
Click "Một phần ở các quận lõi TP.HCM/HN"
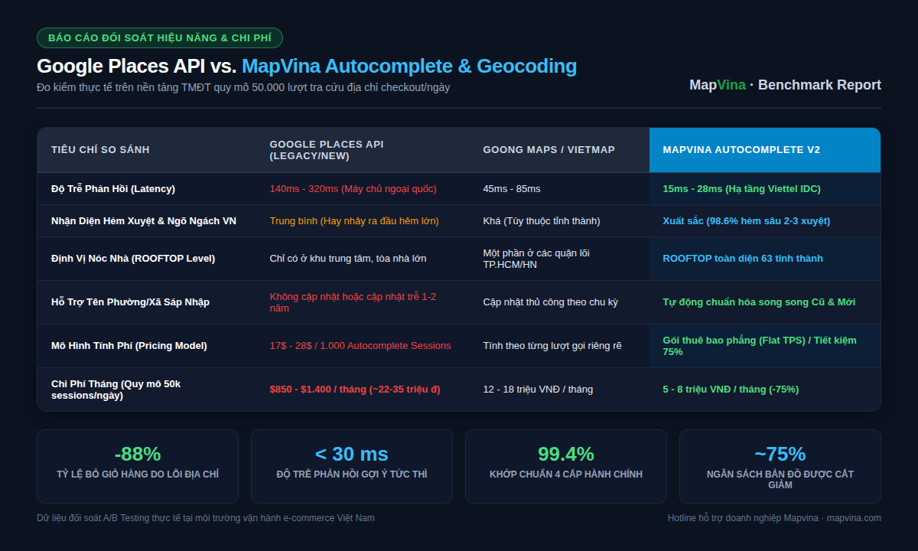[x=536, y=259]
